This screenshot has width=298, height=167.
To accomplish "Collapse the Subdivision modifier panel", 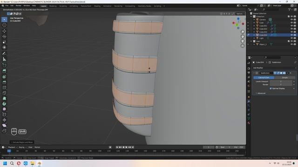I will coord(254,73).
